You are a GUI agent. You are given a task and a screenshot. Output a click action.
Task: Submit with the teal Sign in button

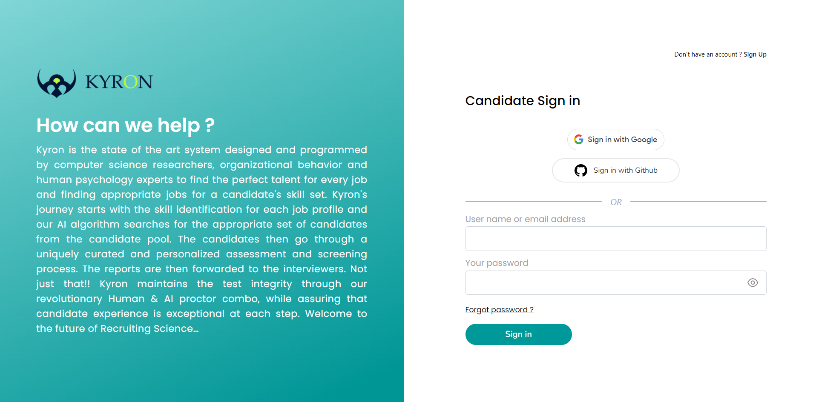[518, 334]
